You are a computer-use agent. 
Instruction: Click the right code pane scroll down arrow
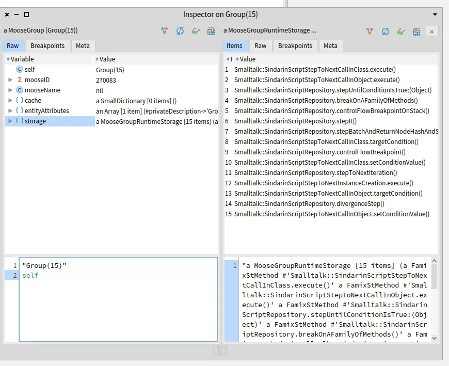click(434, 338)
